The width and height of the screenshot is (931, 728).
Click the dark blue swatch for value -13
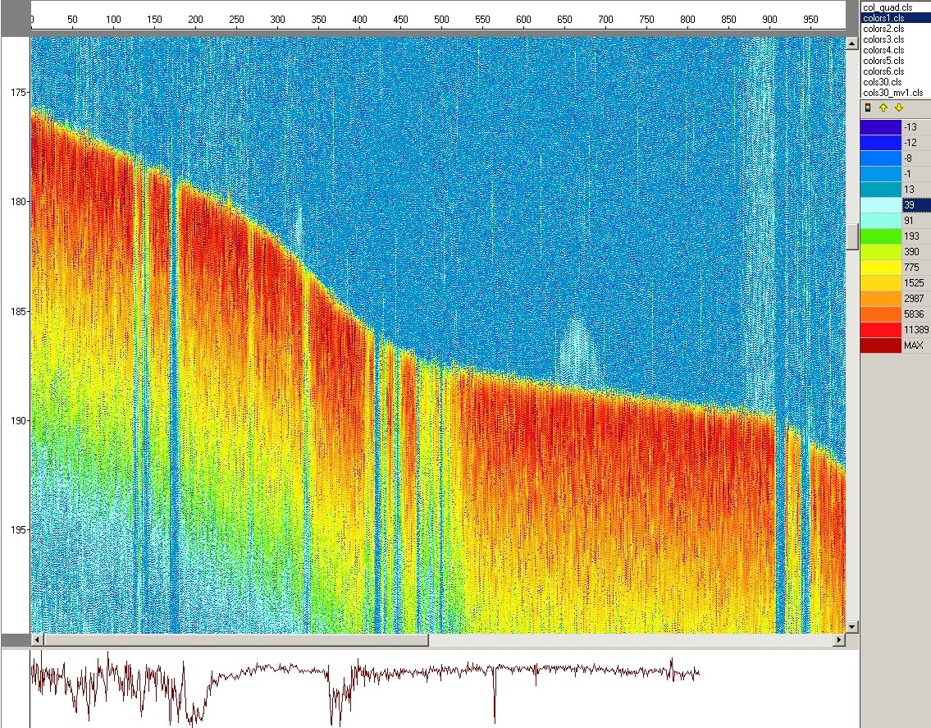pyautogui.click(x=880, y=127)
